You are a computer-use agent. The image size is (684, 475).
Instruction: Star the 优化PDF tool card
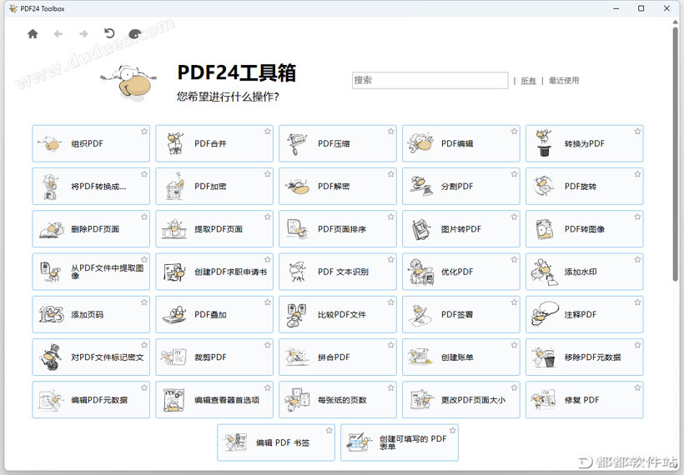point(515,259)
